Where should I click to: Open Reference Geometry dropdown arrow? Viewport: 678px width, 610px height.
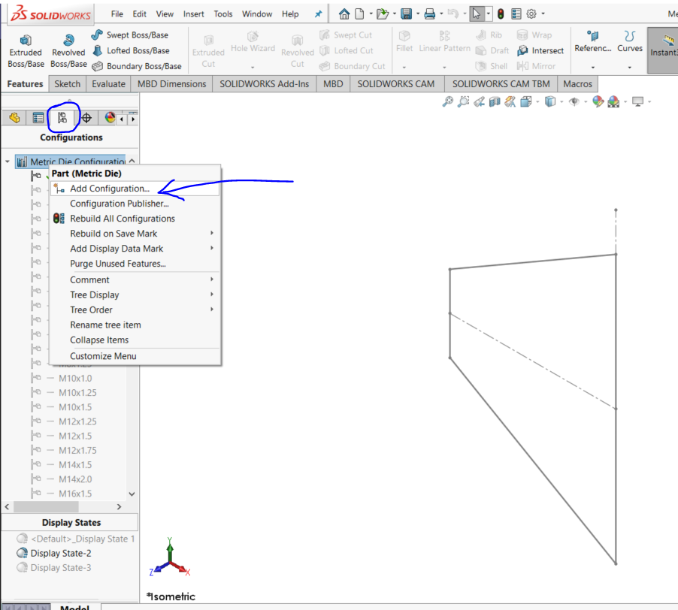pos(593,68)
